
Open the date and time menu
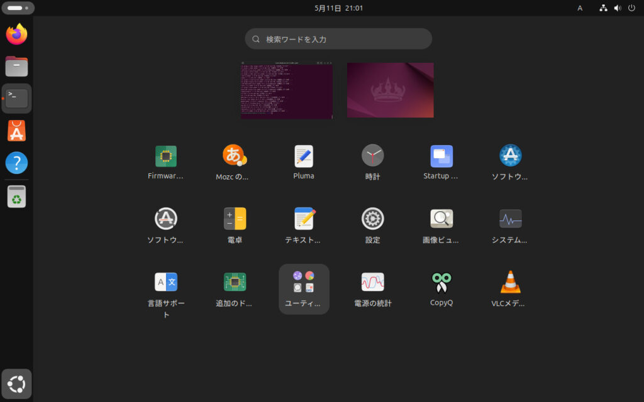coord(338,8)
